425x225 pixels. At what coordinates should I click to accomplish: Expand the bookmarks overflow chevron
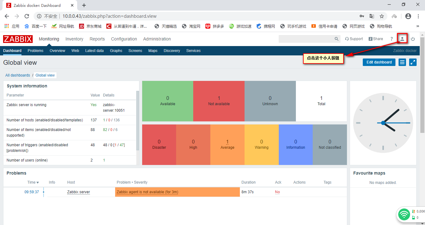coord(418,26)
